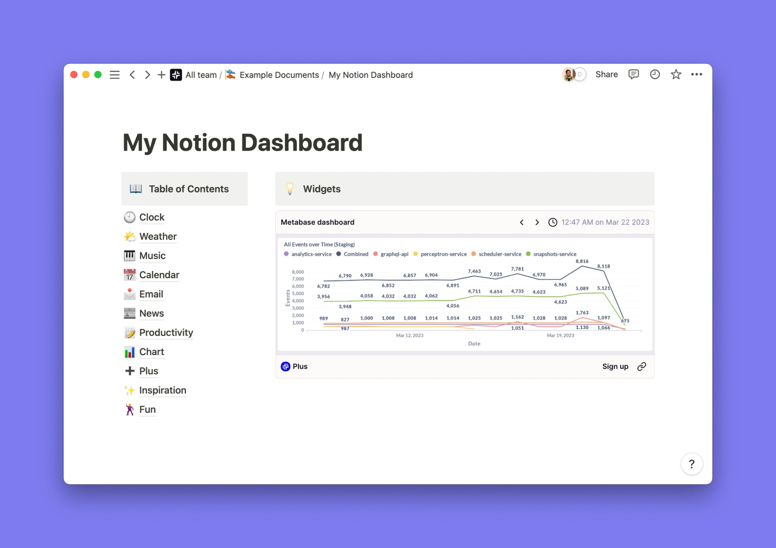This screenshot has height=548, width=776.
Task: Click the Example Documents page icon
Action: [x=231, y=75]
